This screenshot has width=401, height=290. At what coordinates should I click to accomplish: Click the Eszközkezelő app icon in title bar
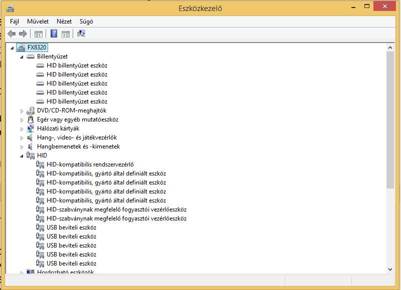pyautogui.click(x=10, y=8)
